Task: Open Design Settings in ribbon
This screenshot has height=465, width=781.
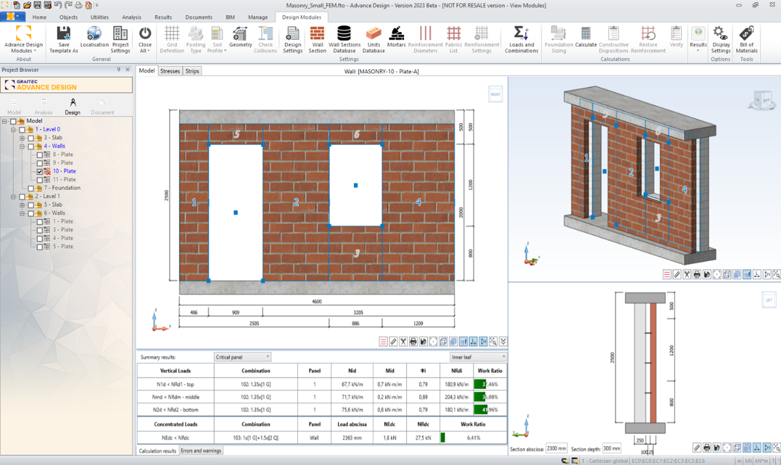Action: tap(292, 39)
